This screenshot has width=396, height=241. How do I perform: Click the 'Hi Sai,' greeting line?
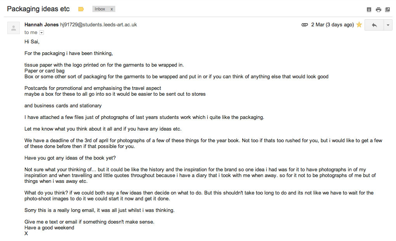pos(32,42)
